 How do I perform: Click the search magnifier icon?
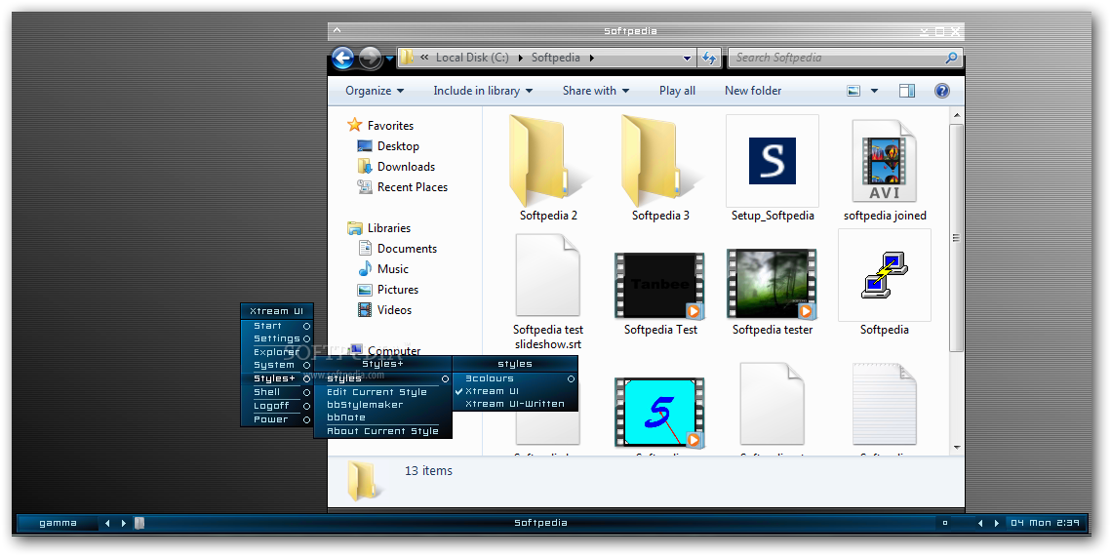(x=952, y=59)
